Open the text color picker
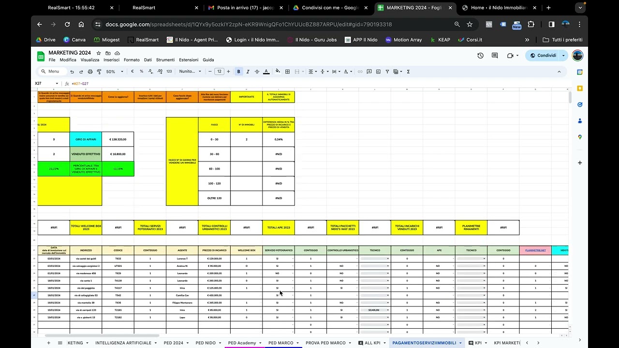Image resolution: width=619 pixels, height=348 pixels. 266,72
